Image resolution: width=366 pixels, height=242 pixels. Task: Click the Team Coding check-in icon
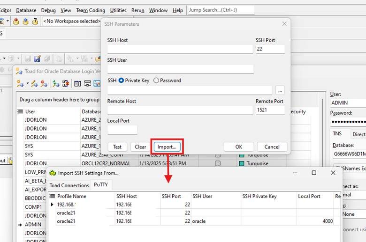coord(16,21)
